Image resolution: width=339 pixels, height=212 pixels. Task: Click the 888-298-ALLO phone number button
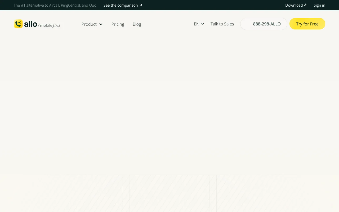point(264,24)
